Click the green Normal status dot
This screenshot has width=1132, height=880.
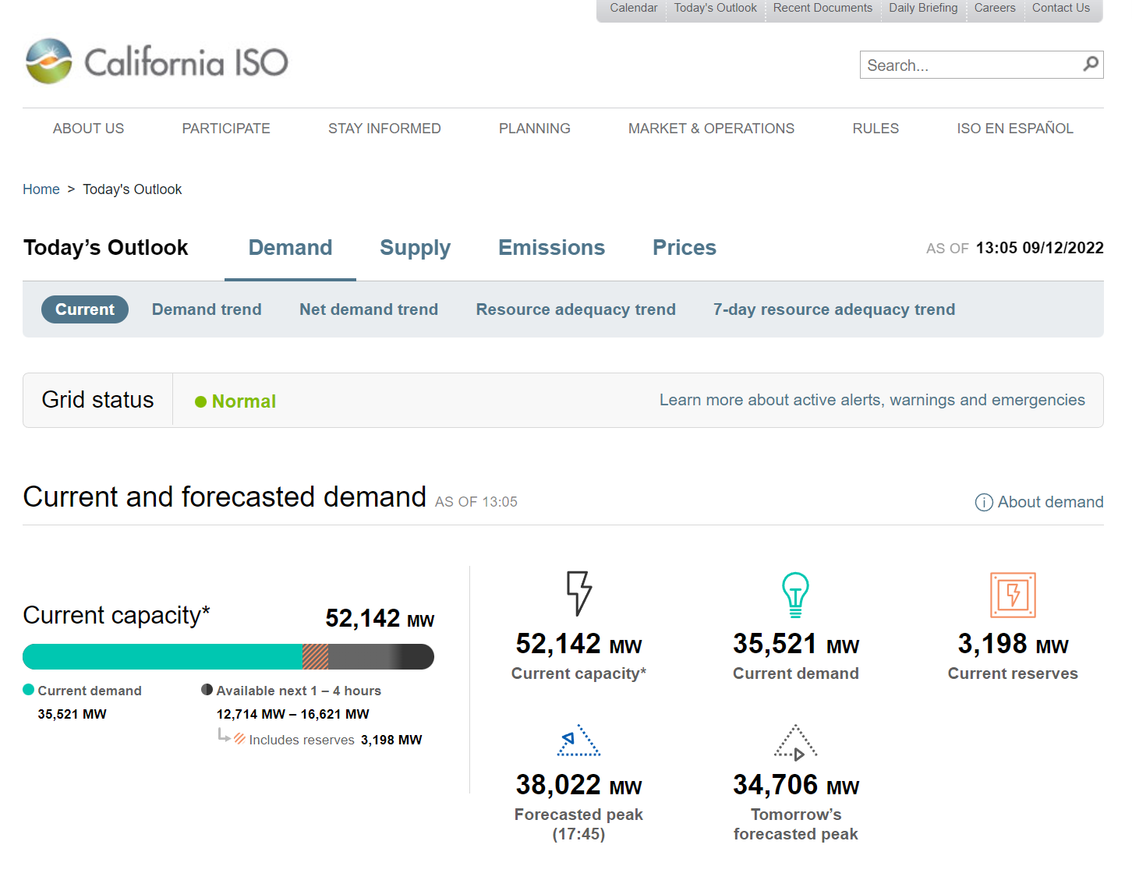point(200,402)
